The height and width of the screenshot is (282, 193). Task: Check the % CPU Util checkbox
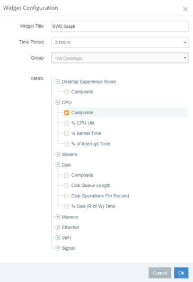(x=67, y=123)
